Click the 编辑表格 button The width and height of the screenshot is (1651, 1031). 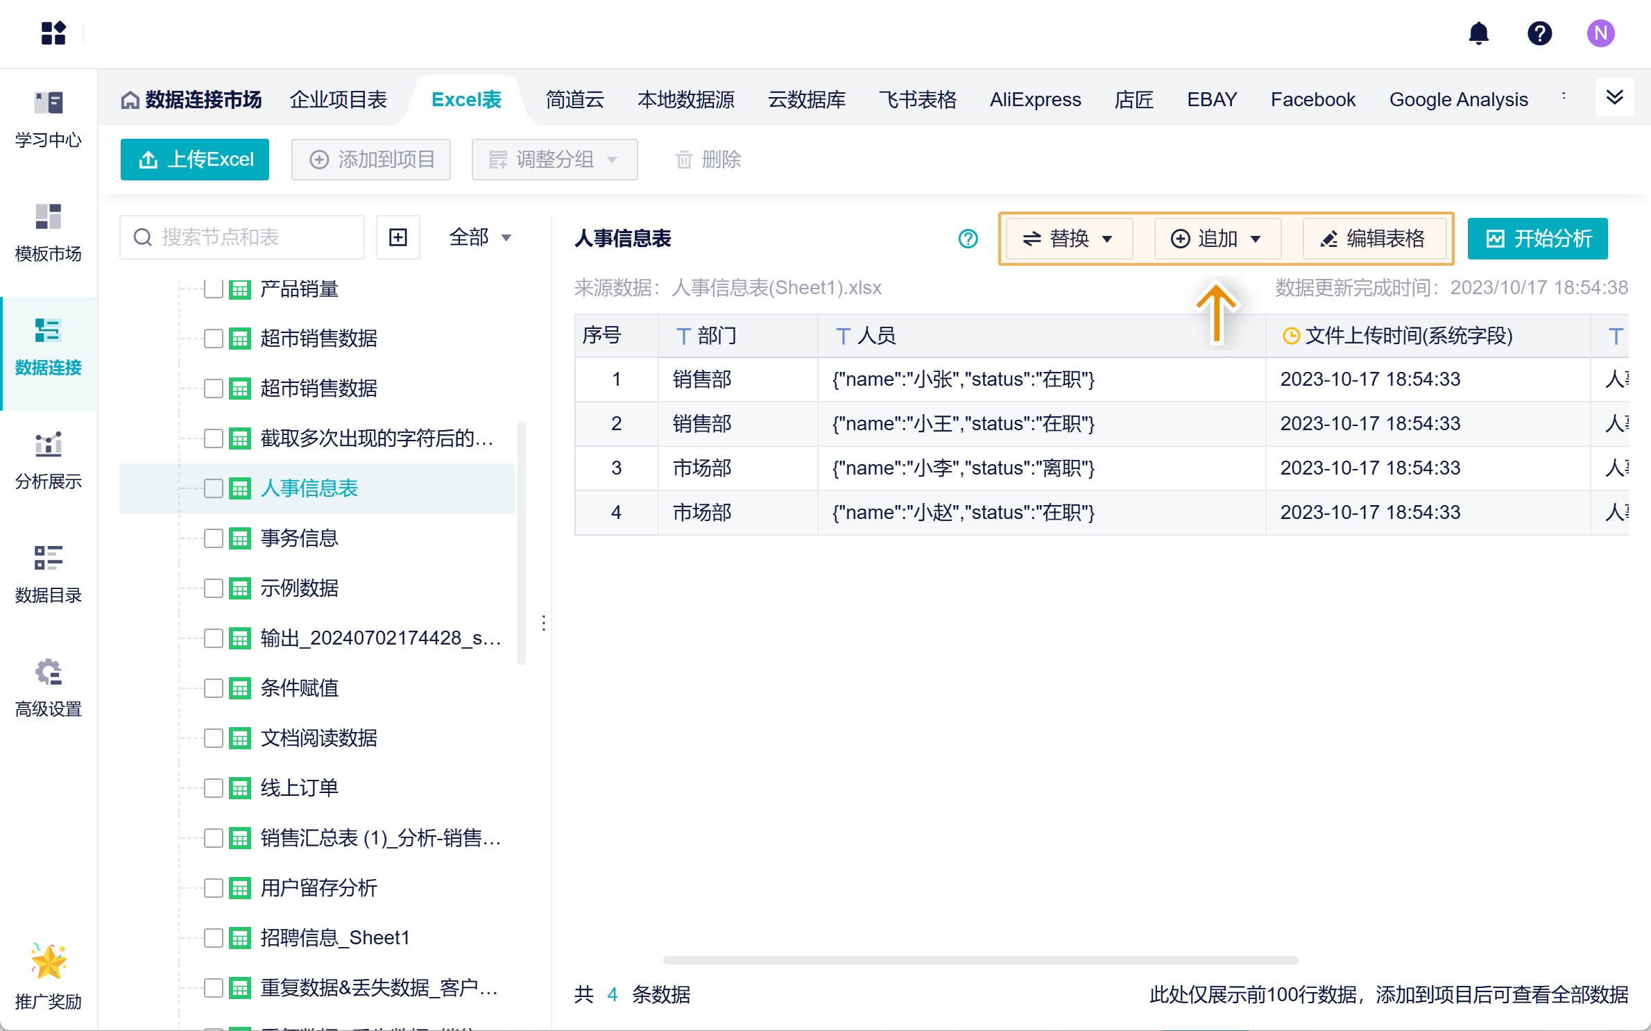(x=1374, y=239)
